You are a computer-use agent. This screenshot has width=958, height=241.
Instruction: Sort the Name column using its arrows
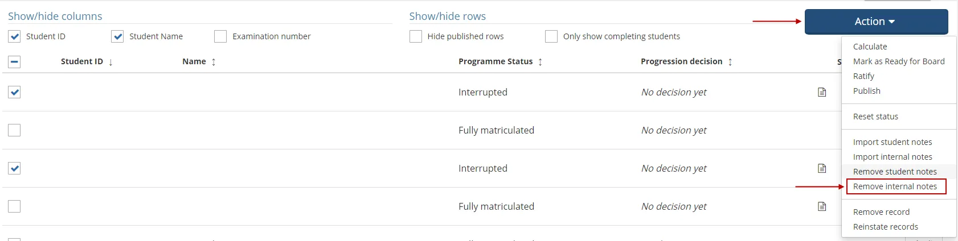click(x=214, y=62)
